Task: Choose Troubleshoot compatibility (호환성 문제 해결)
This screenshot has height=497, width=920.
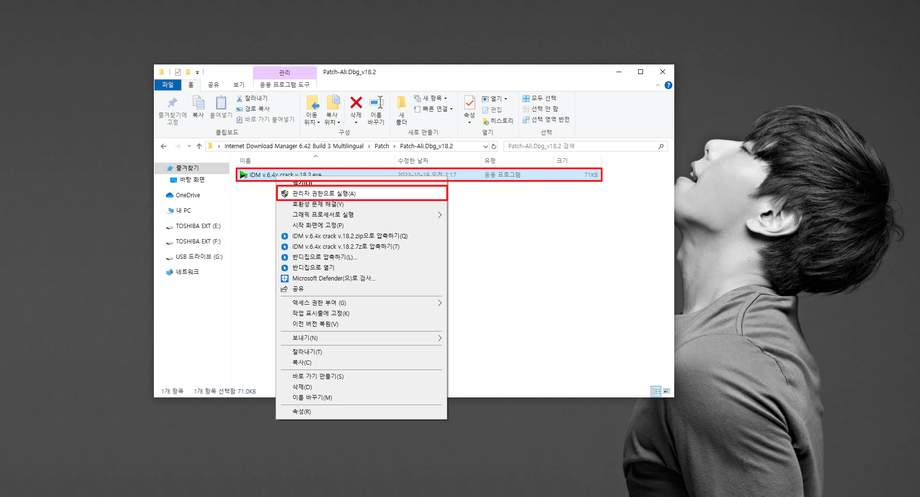Action: point(362,204)
